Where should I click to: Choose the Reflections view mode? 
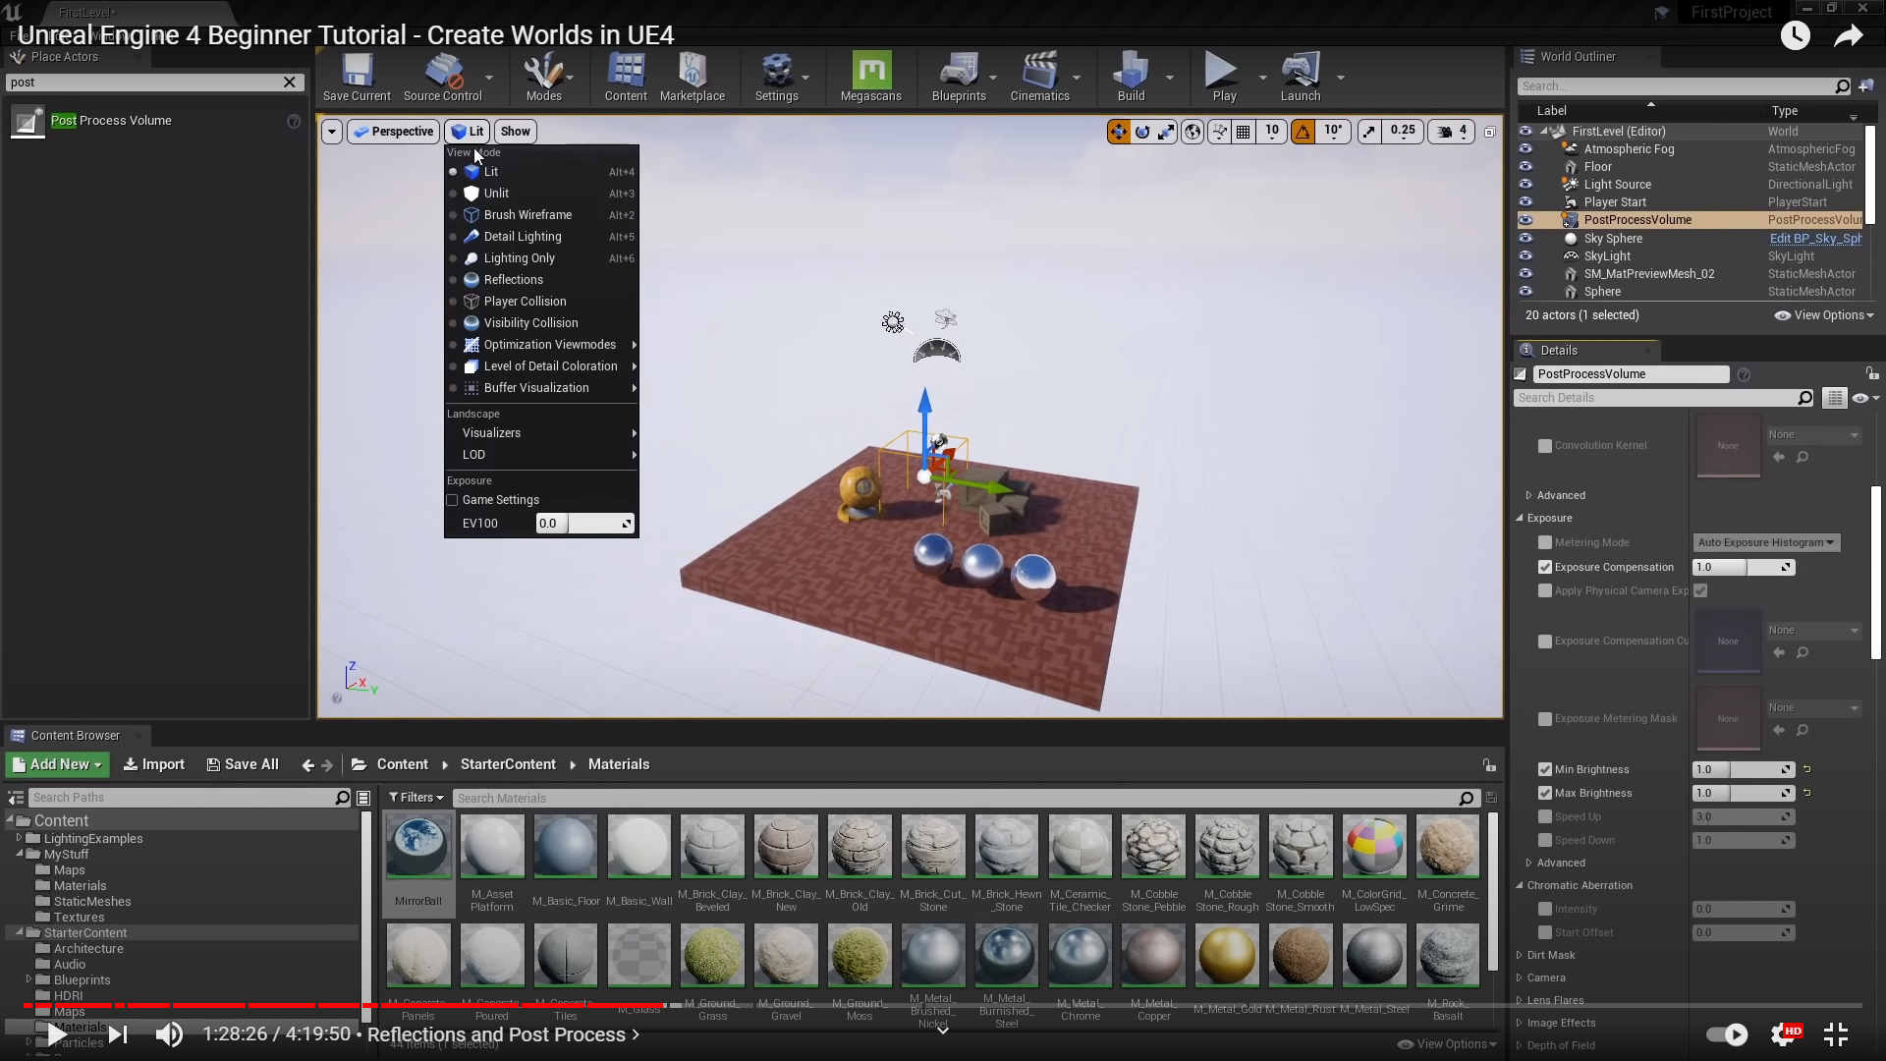(513, 280)
